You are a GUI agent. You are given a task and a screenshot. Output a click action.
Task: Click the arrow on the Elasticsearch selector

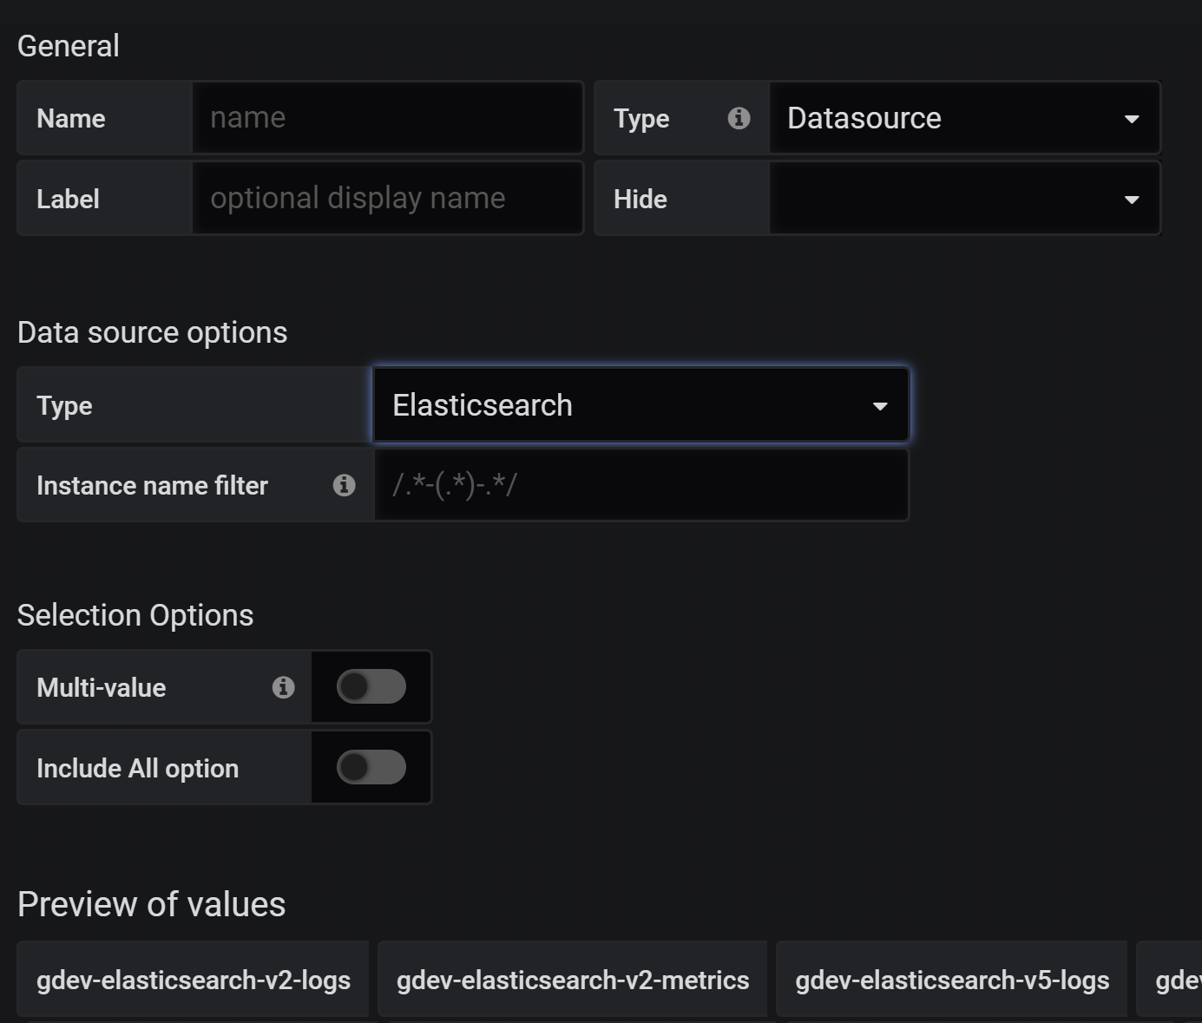[x=882, y=405]
